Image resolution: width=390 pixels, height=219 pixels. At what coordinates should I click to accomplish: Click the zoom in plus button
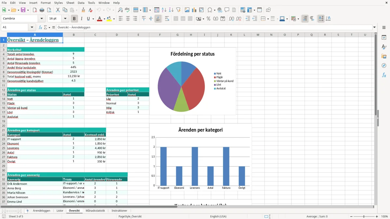tap(377, 216)
